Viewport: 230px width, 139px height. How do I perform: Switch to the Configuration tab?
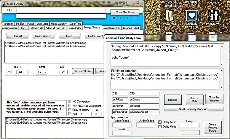tap(9, 28)
